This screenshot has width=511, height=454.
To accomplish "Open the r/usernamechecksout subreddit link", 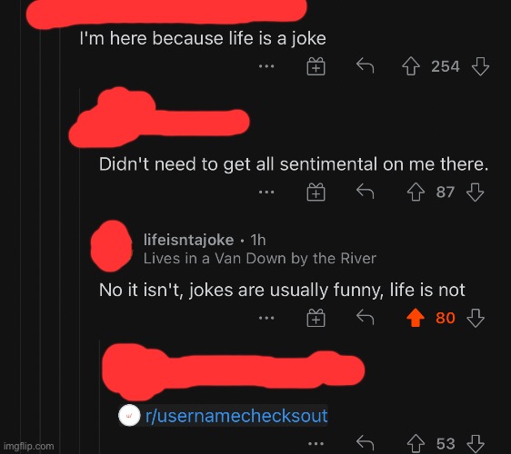I will (x=236, y=416).
